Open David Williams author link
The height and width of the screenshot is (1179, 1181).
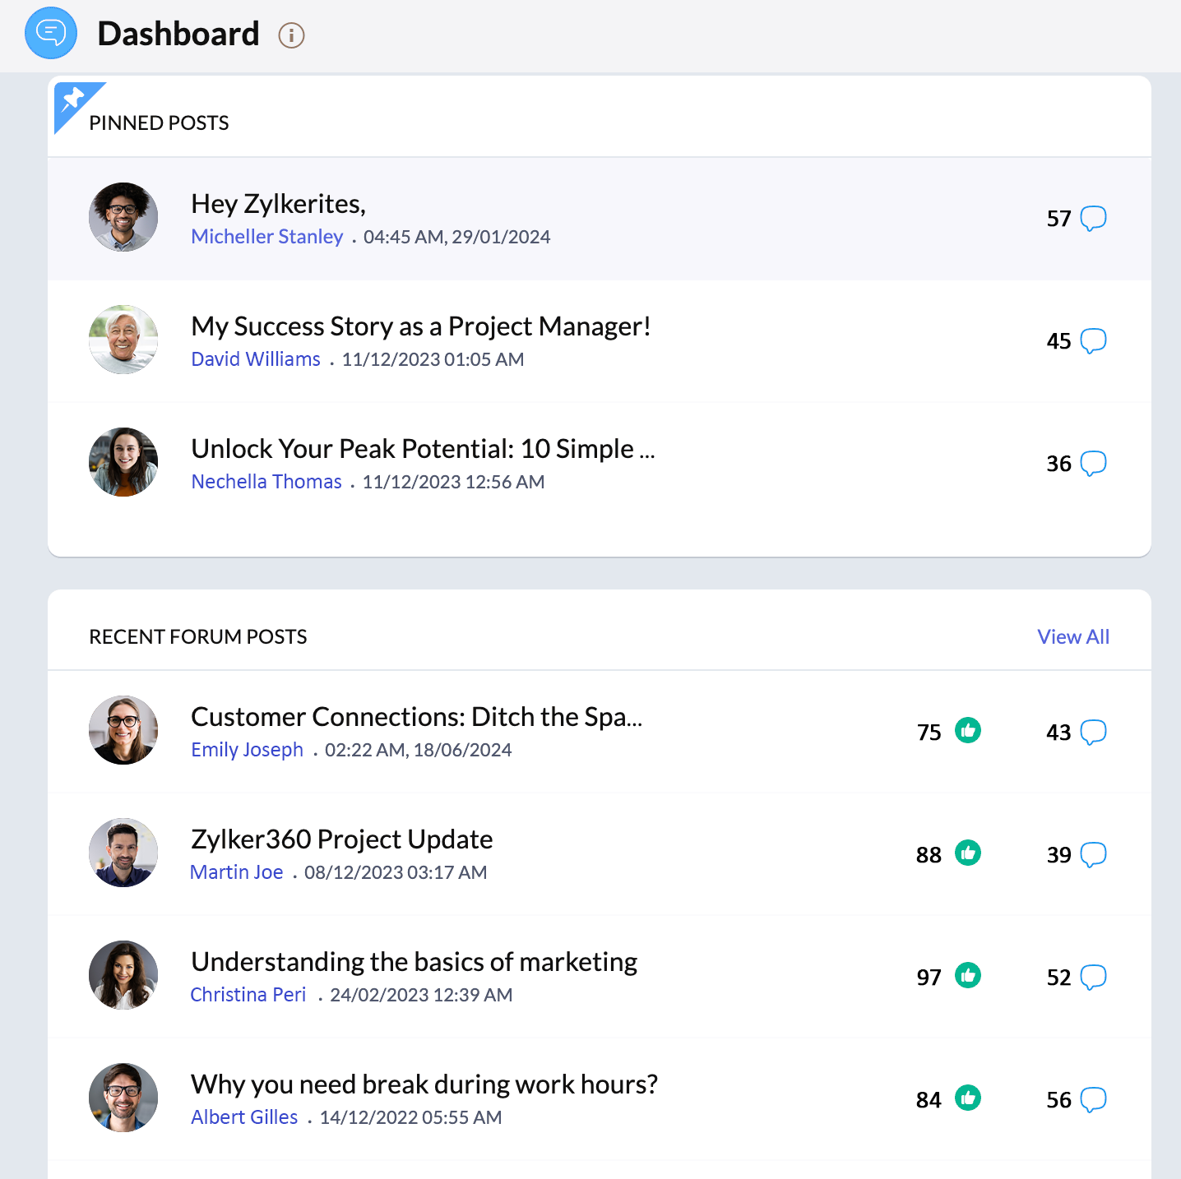tap(256, 359)
